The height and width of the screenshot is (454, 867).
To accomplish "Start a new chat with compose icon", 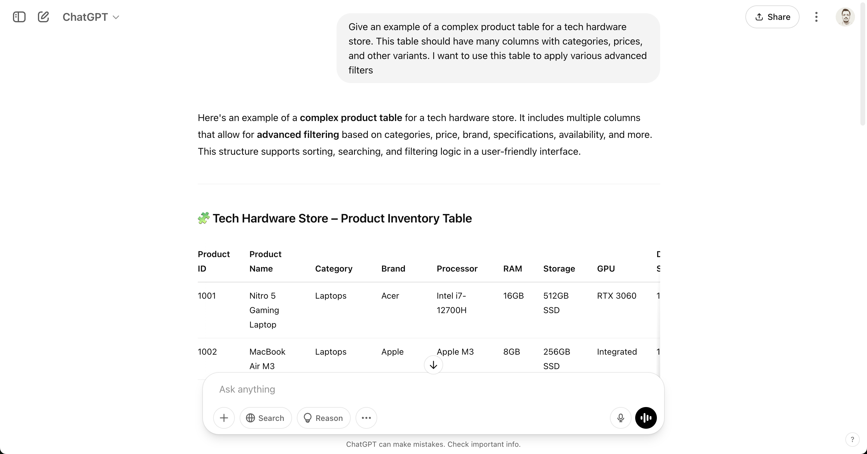I will click(x=43, y=17).
